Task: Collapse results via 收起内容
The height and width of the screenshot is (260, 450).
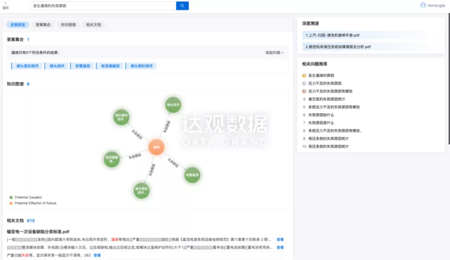Action: (x=275, y=52)
